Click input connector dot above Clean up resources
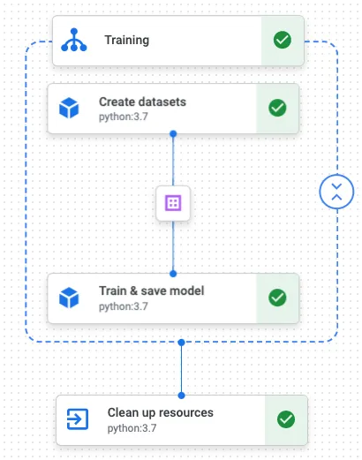This screenshot has width=362, height=460. pos(182,396)
